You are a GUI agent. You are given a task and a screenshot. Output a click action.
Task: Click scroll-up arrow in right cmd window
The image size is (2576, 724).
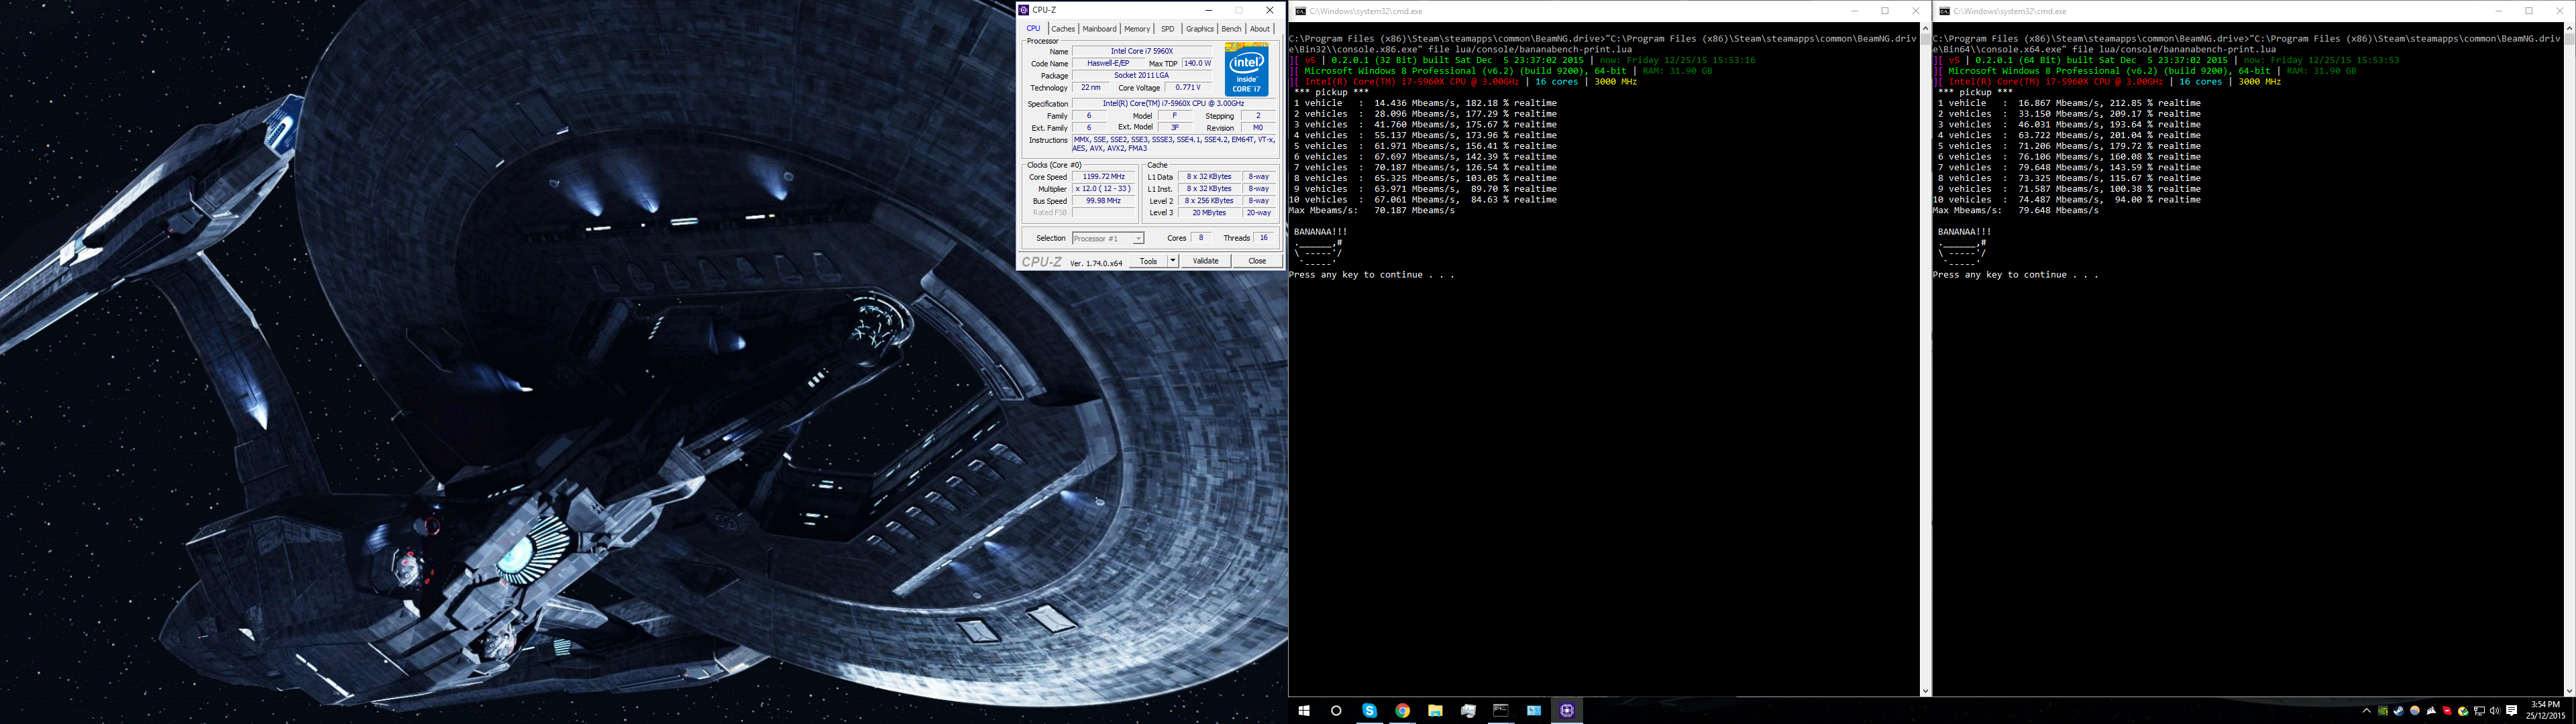(2569, 29)
